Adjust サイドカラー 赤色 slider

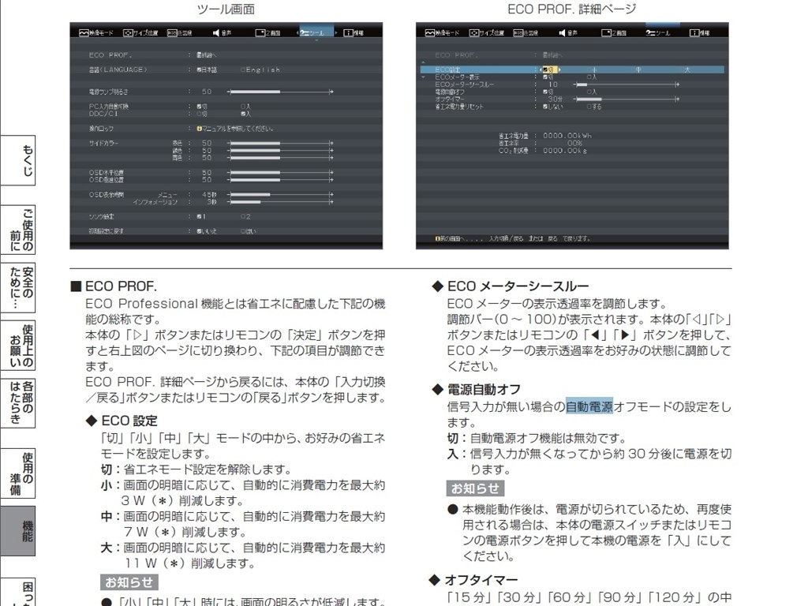(x=280, y=143)
